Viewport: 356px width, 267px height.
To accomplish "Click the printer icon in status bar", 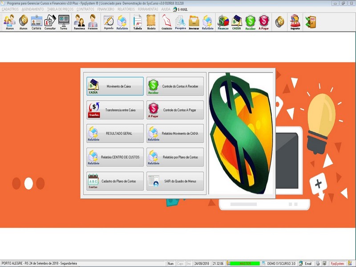I will (x=318, y=263).
